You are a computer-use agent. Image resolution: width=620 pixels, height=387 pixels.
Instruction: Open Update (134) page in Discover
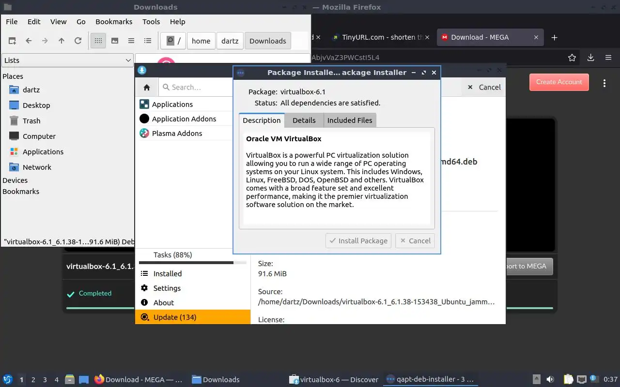point(193,317)
